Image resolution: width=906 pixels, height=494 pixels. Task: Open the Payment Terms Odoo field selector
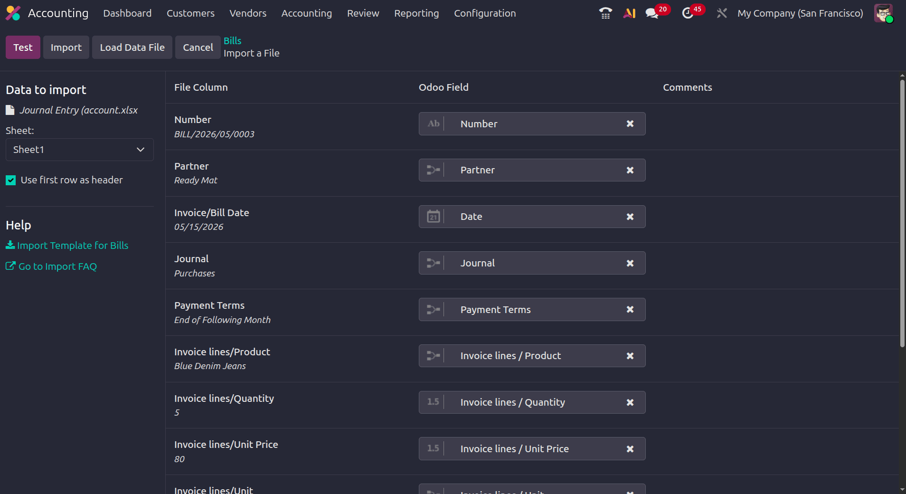point(532,309)
